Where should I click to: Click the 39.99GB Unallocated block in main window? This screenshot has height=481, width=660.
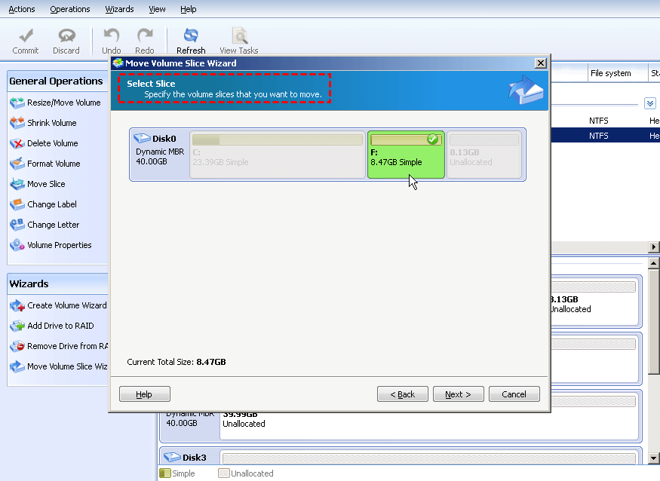[429, 425]
